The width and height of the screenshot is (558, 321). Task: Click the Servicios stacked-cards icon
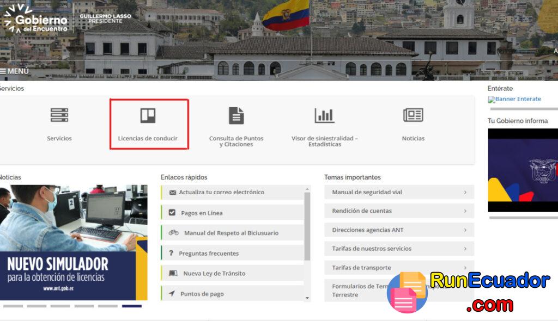(59, 115)
